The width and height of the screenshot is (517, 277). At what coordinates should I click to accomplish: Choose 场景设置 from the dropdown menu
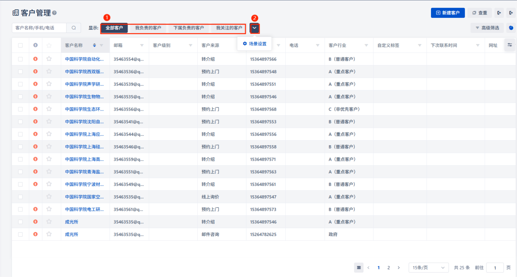(254, 44)
